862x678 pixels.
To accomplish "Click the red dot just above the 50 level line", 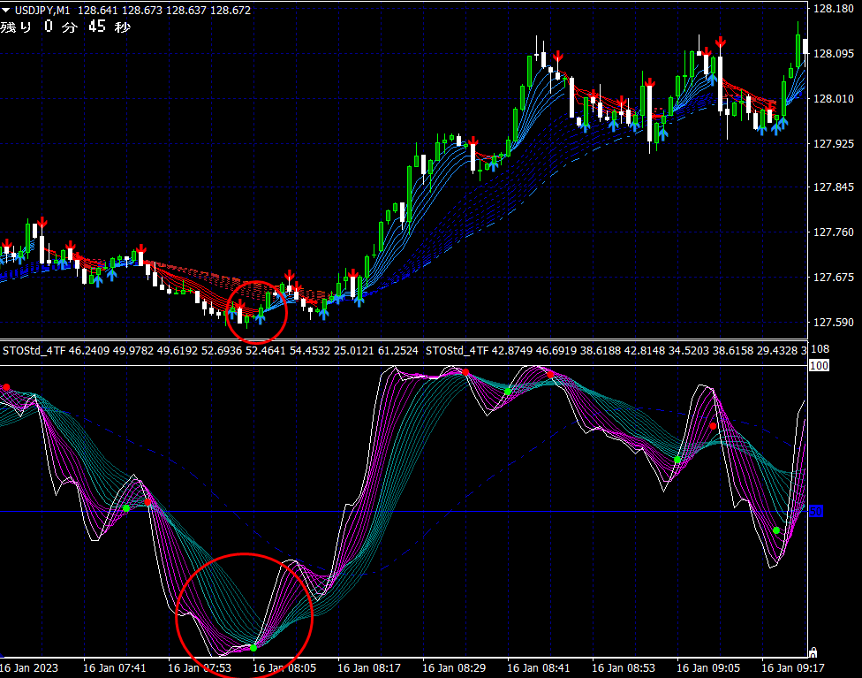I will [147, 502].
